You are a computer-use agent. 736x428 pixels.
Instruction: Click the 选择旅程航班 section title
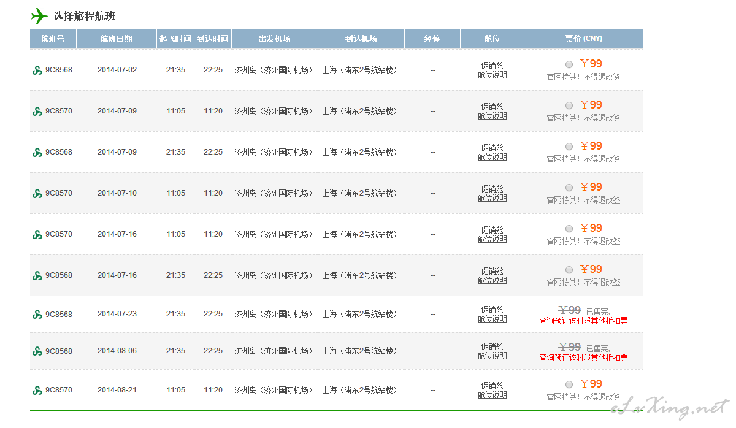[x=84, y=16]
